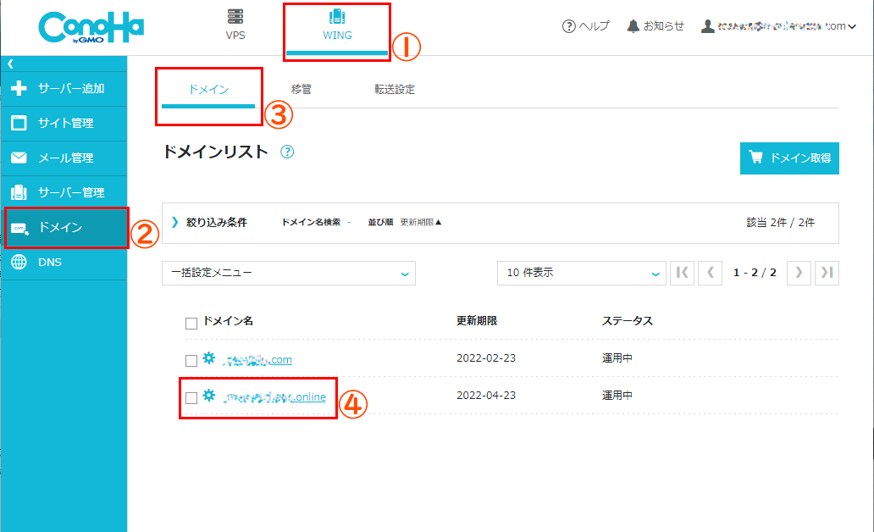This screenshot has width=874, height=532.
Task: Check the box for the .online domain
Action: (191, 398)
